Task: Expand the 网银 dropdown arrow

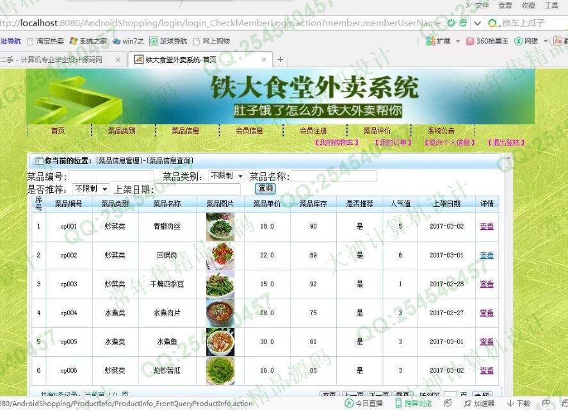Action: pyautogui.click(x=545, y=41)
